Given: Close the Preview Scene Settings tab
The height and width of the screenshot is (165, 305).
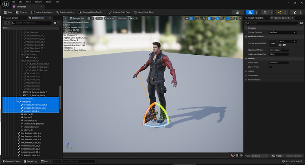Looking at the screenshot, I should pyautogui.click(x=292, y=18).
